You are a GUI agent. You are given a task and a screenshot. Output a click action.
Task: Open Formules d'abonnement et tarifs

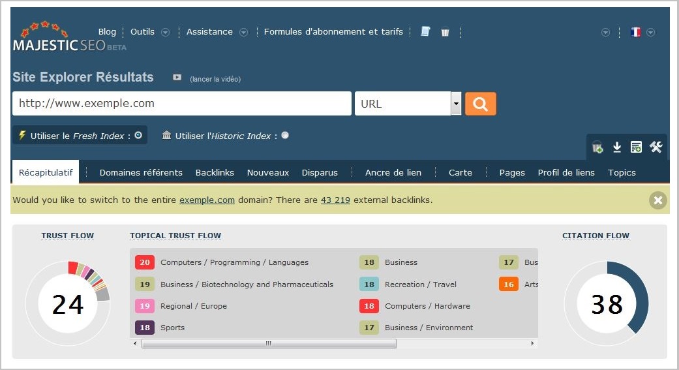[333, 31]
